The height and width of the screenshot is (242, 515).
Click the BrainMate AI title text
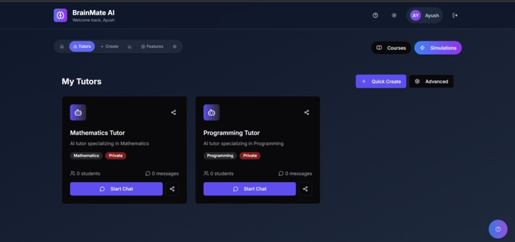click(93, 13)
